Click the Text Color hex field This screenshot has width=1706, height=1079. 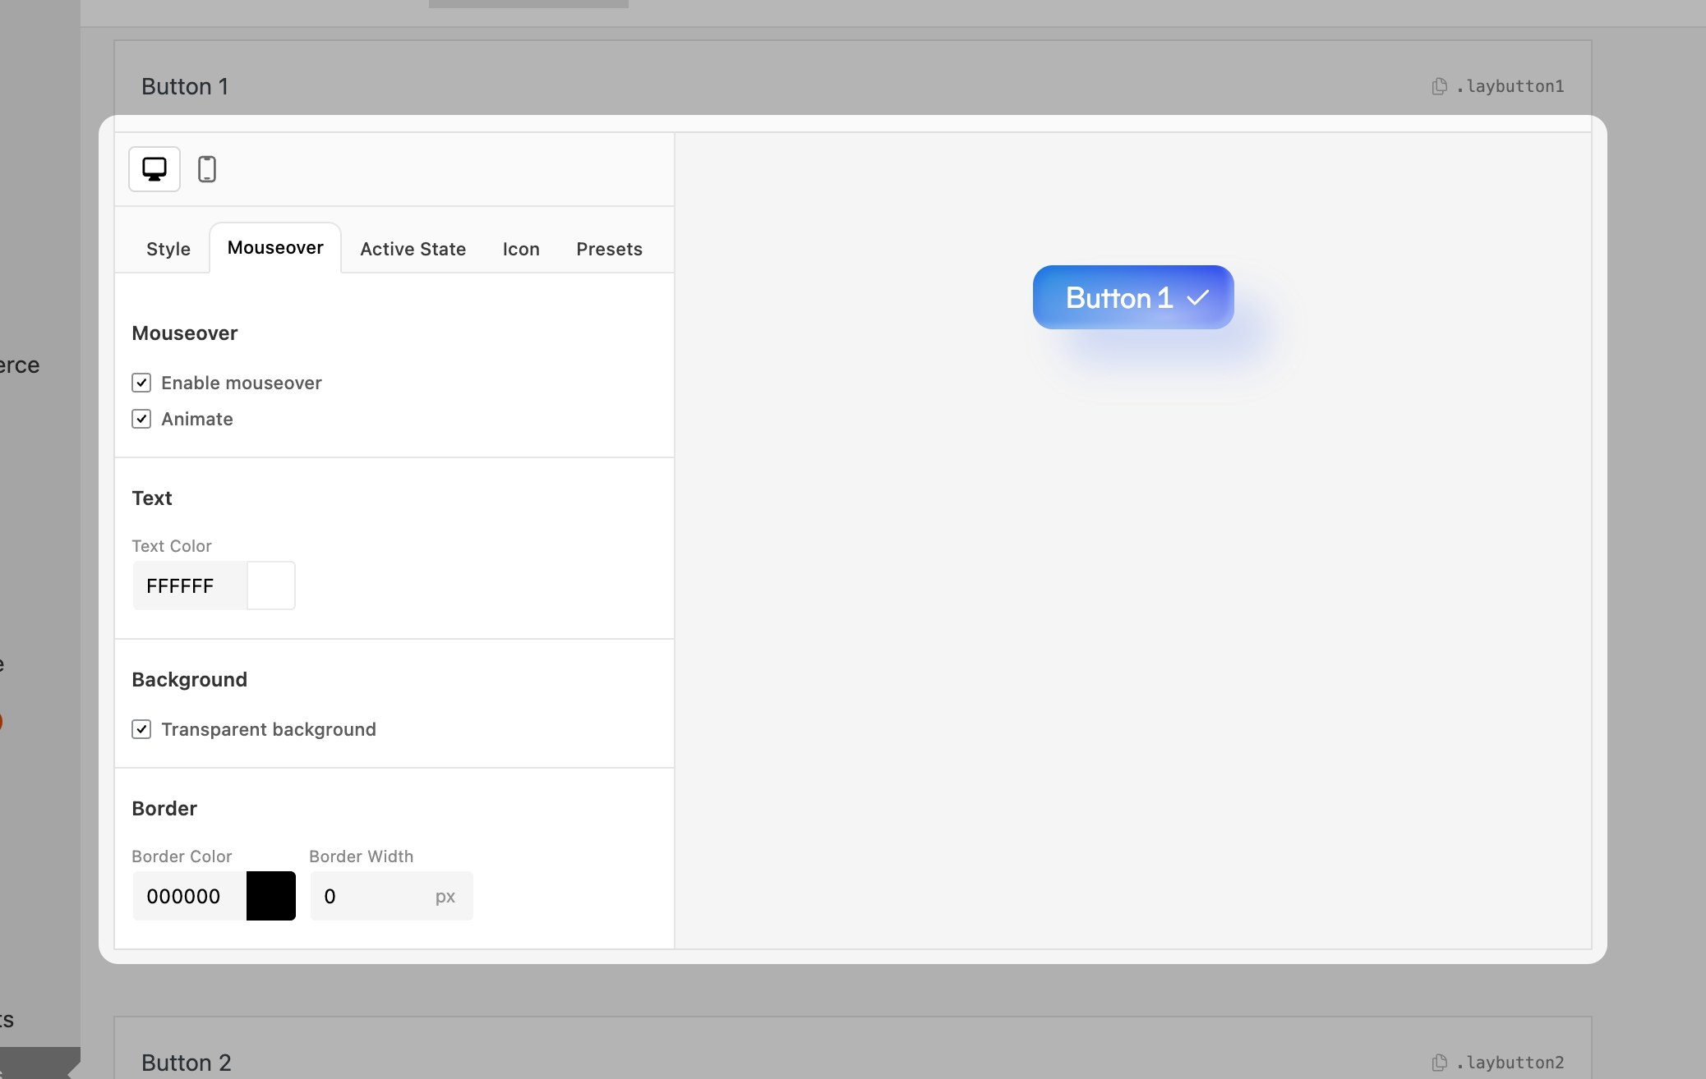190,585
